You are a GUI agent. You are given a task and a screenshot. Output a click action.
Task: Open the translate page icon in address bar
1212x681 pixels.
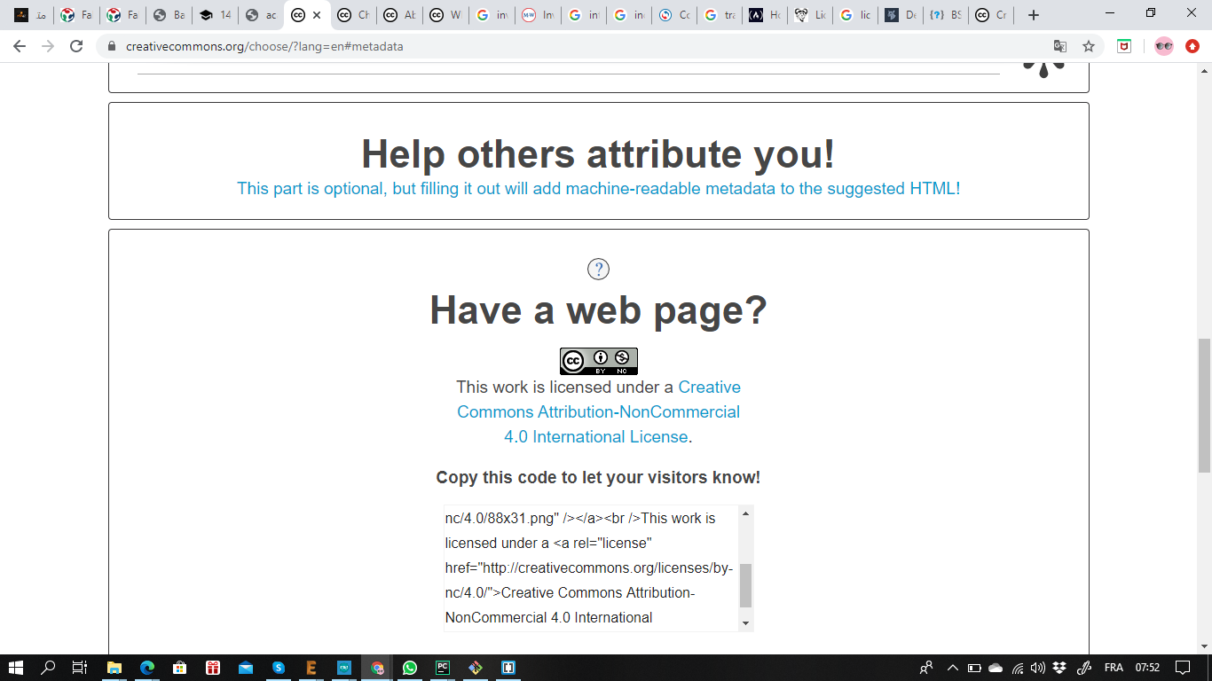tap(1060, 46)
